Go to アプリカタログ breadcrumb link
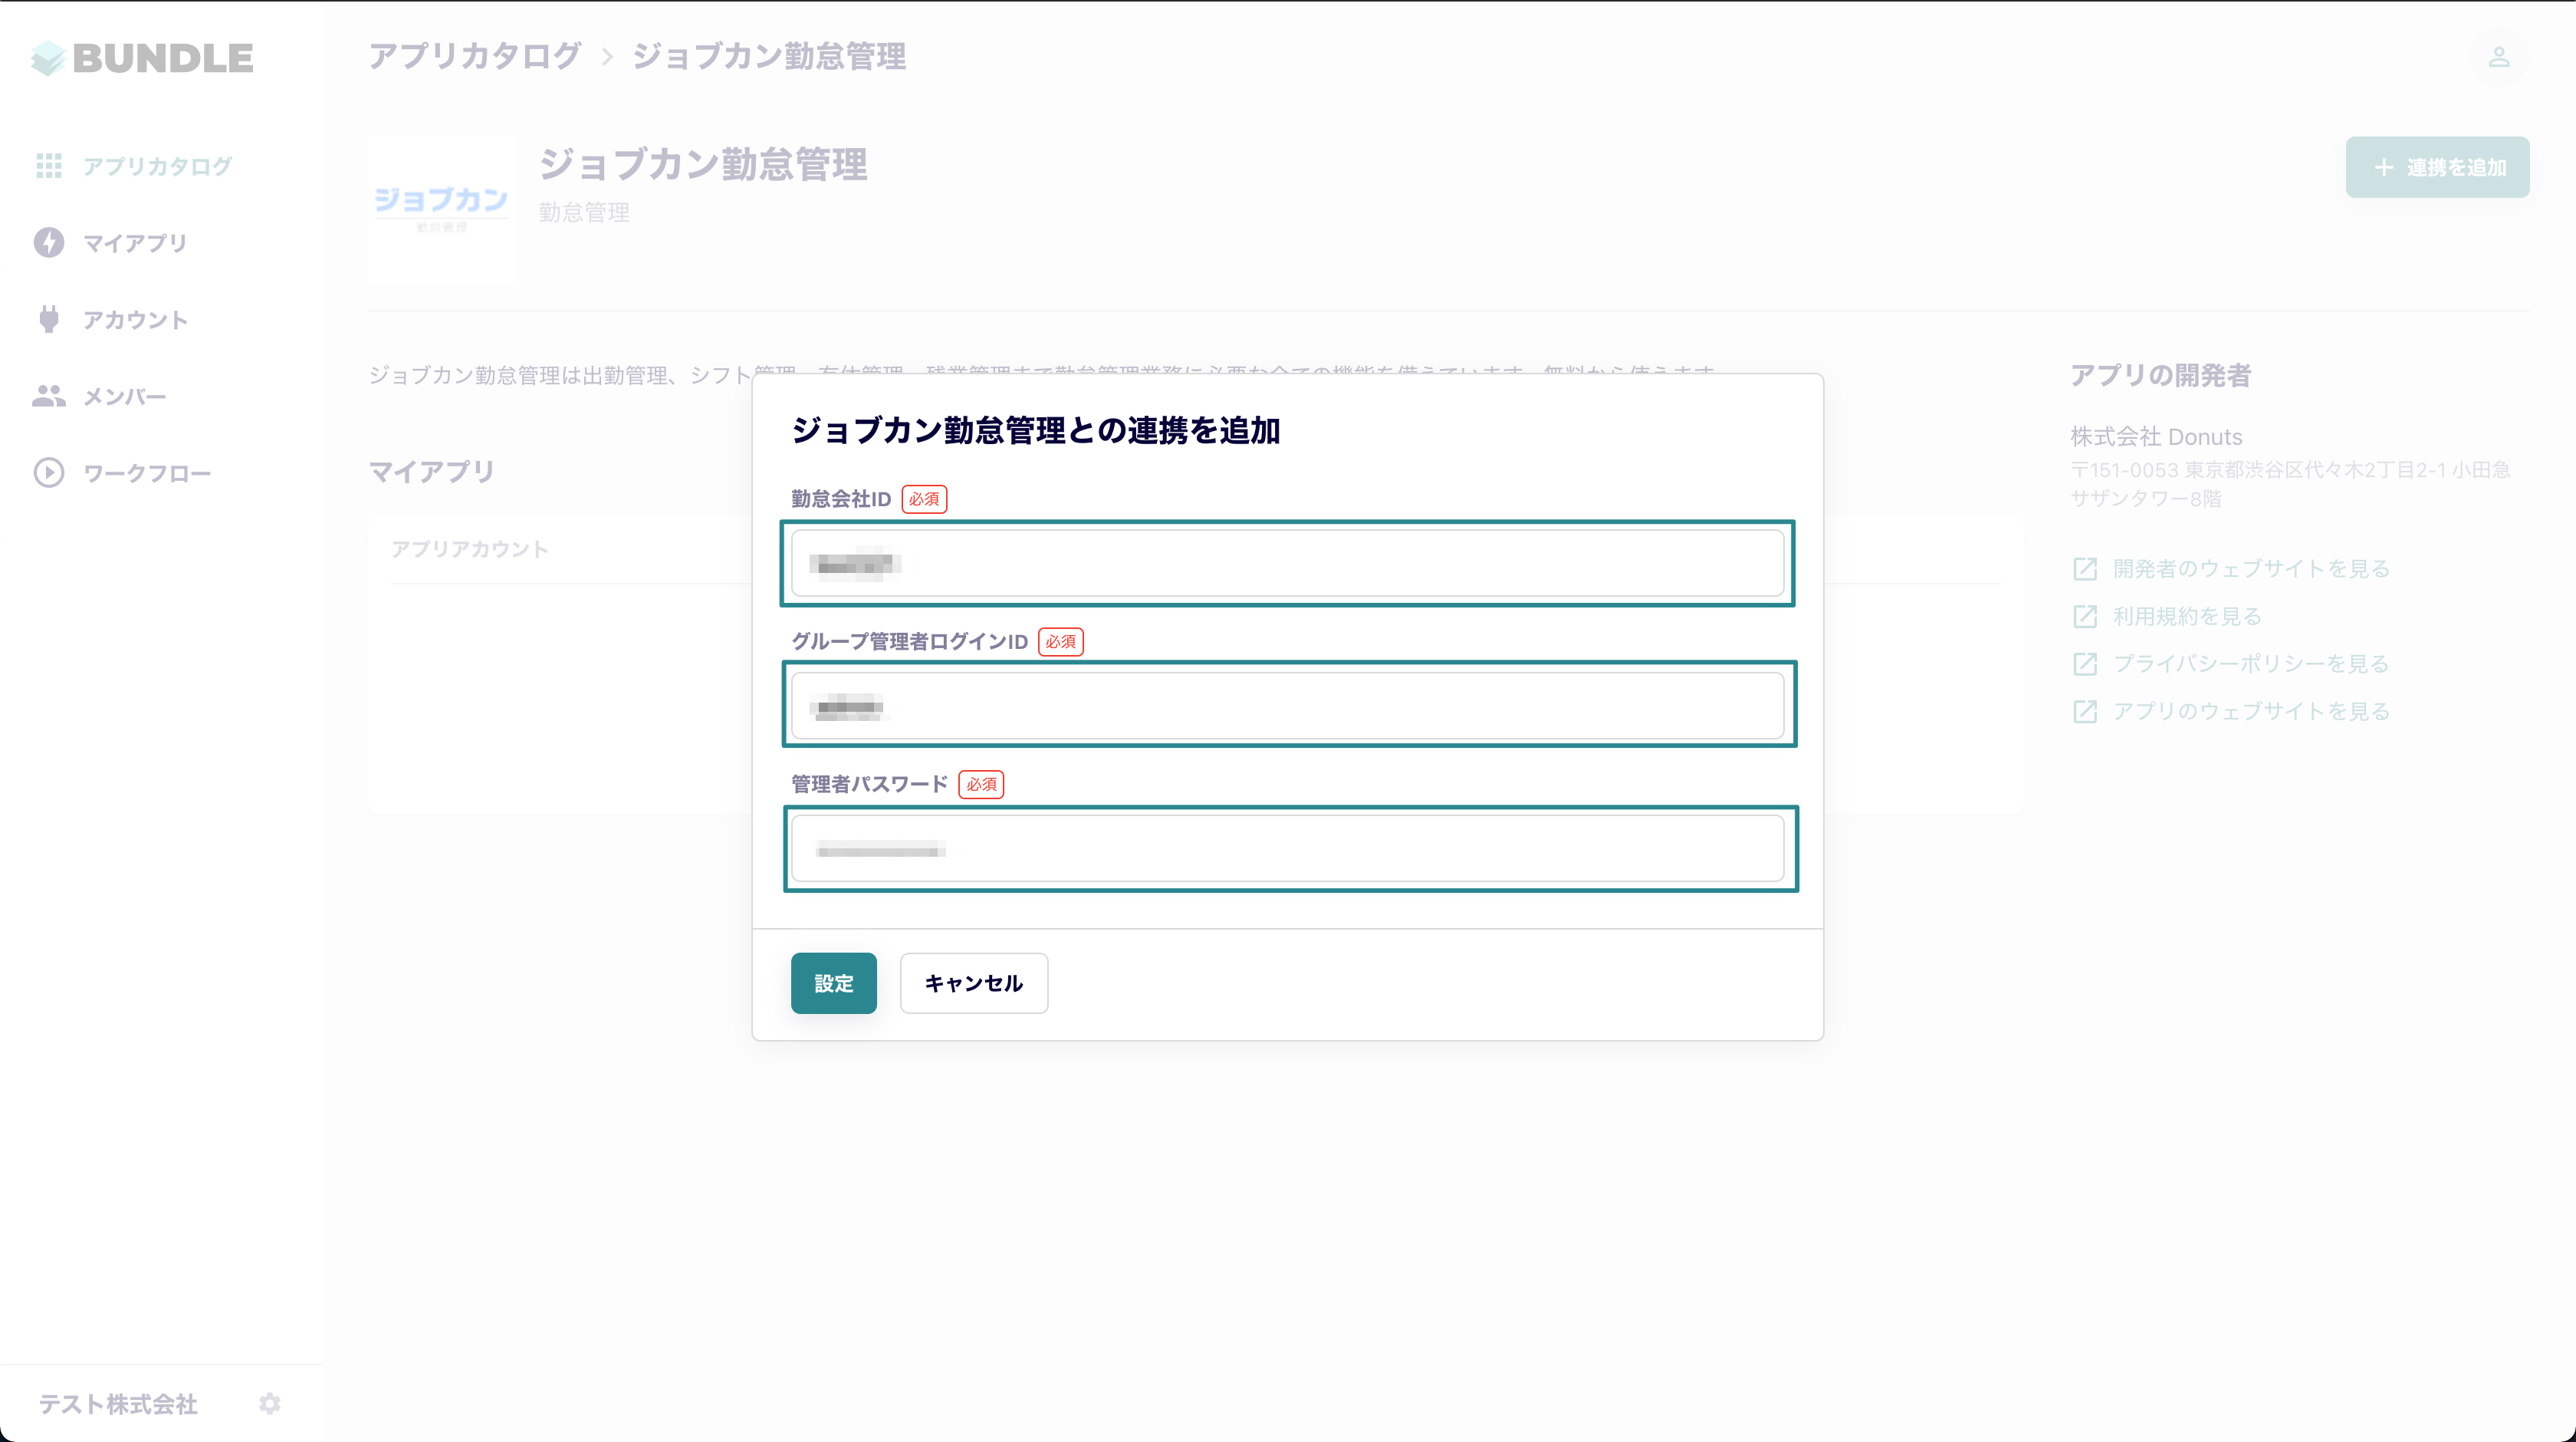 click(475, 56)
